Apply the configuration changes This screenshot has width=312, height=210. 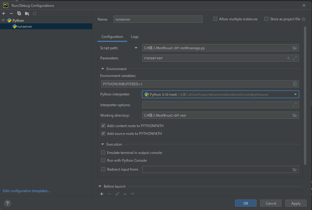296,203
